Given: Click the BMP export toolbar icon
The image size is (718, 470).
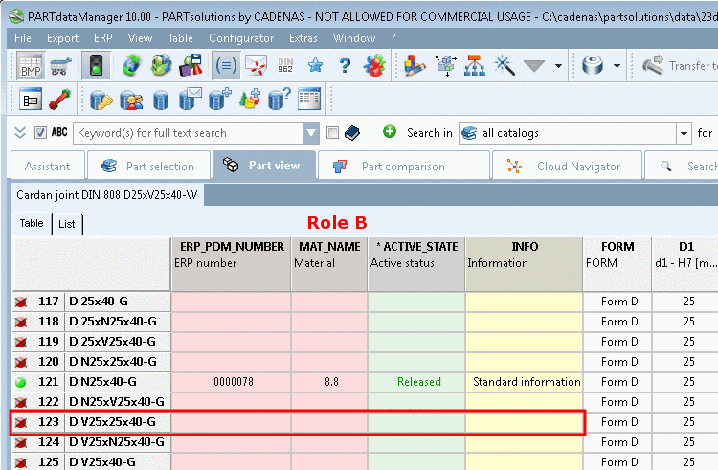Looking at the screenshot, I should (31, 66).
